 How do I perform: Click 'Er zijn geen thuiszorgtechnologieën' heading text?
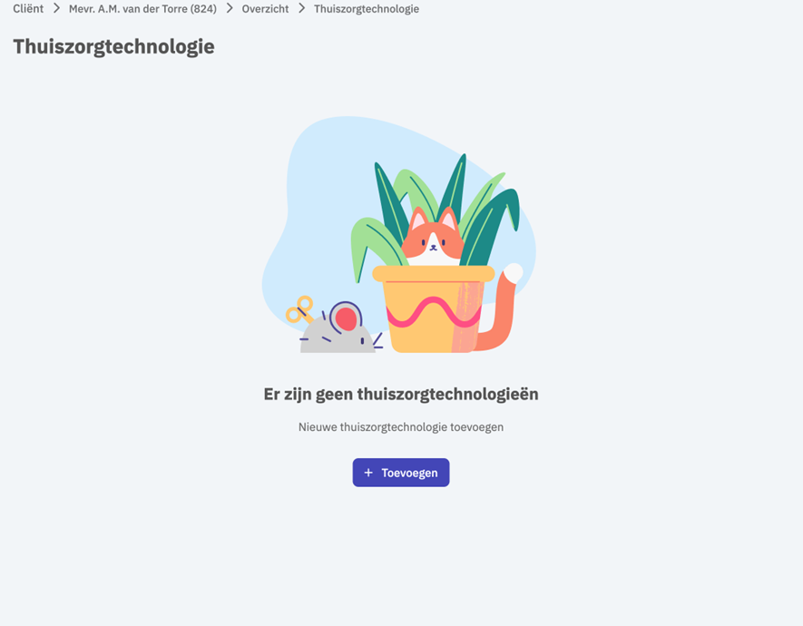pos(401,394)
